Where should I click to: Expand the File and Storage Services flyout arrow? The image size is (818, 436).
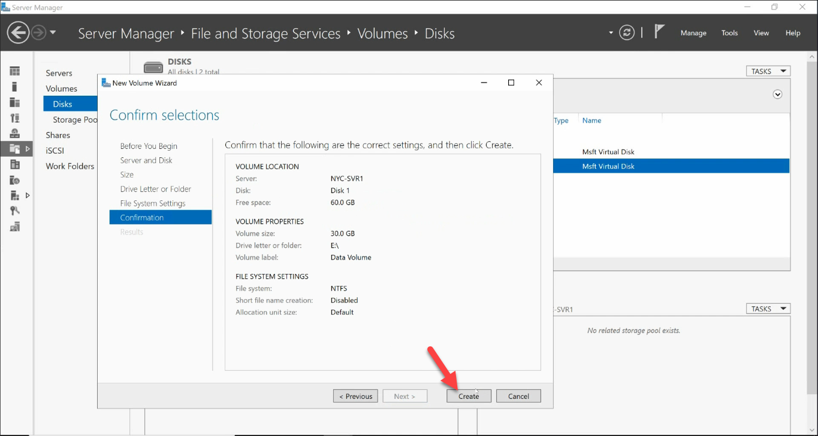pos(28,149)
